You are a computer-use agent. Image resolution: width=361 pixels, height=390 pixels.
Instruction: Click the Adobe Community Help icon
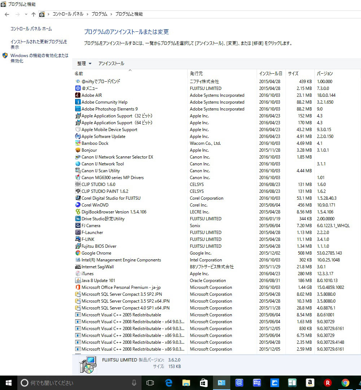pos(78,102)
